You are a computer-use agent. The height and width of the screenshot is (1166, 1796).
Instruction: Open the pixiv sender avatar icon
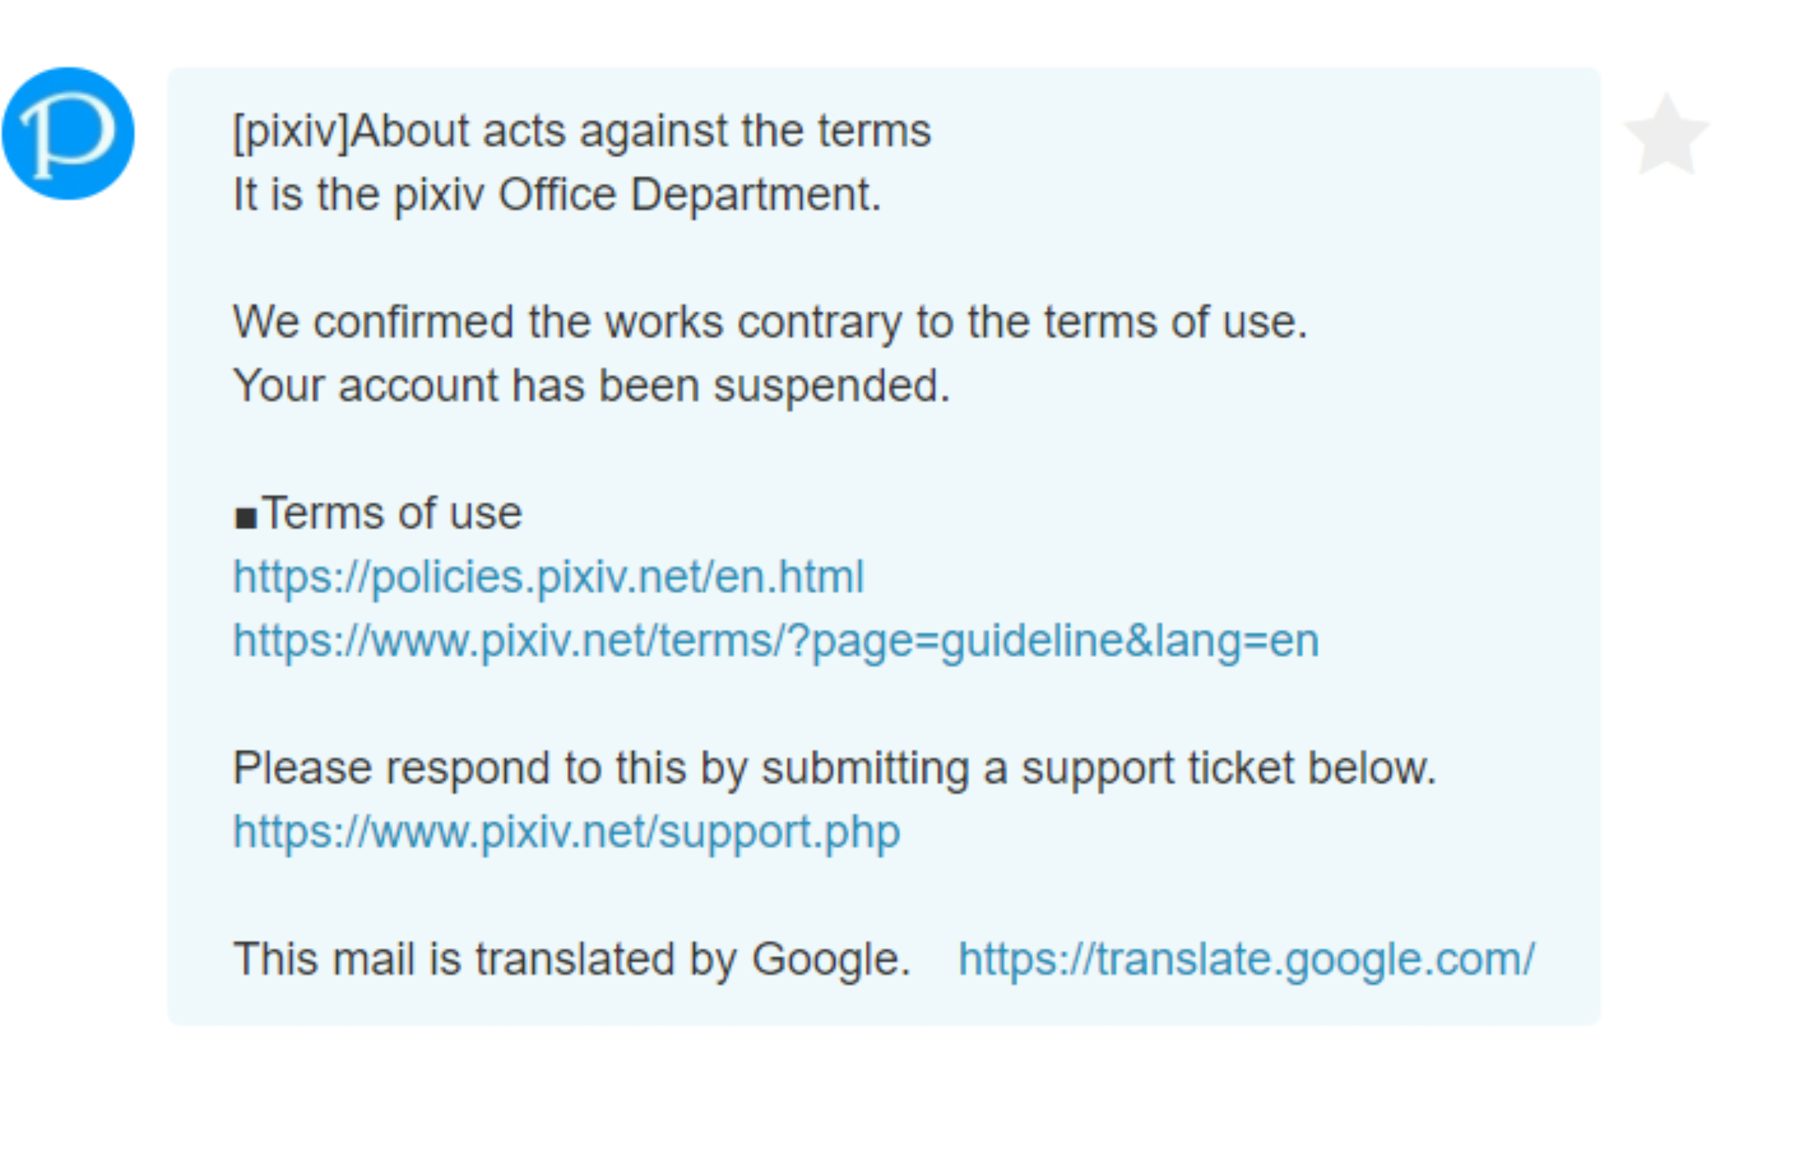(x=68, y=134)
